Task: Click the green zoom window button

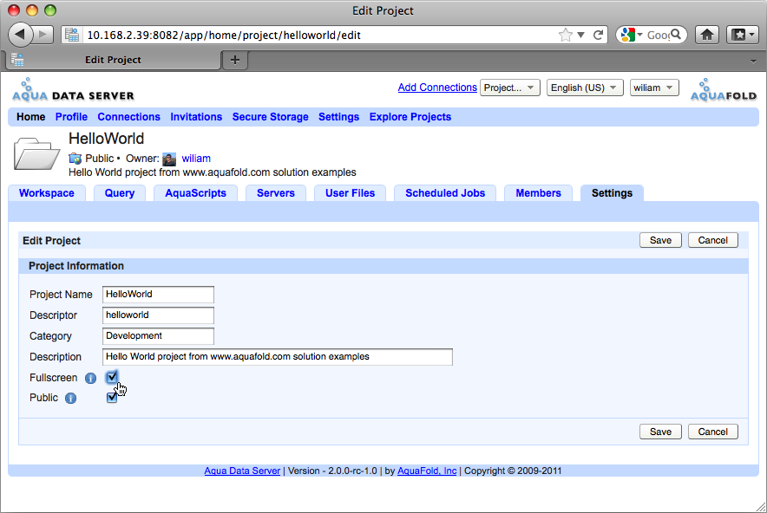Action: 50,10
